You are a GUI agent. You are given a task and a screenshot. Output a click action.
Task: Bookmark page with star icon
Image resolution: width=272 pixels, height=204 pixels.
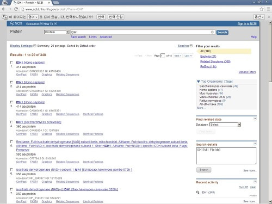(262, 9)
